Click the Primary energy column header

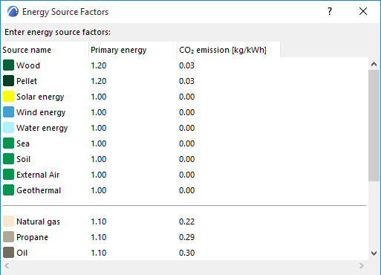click(133, 50)
